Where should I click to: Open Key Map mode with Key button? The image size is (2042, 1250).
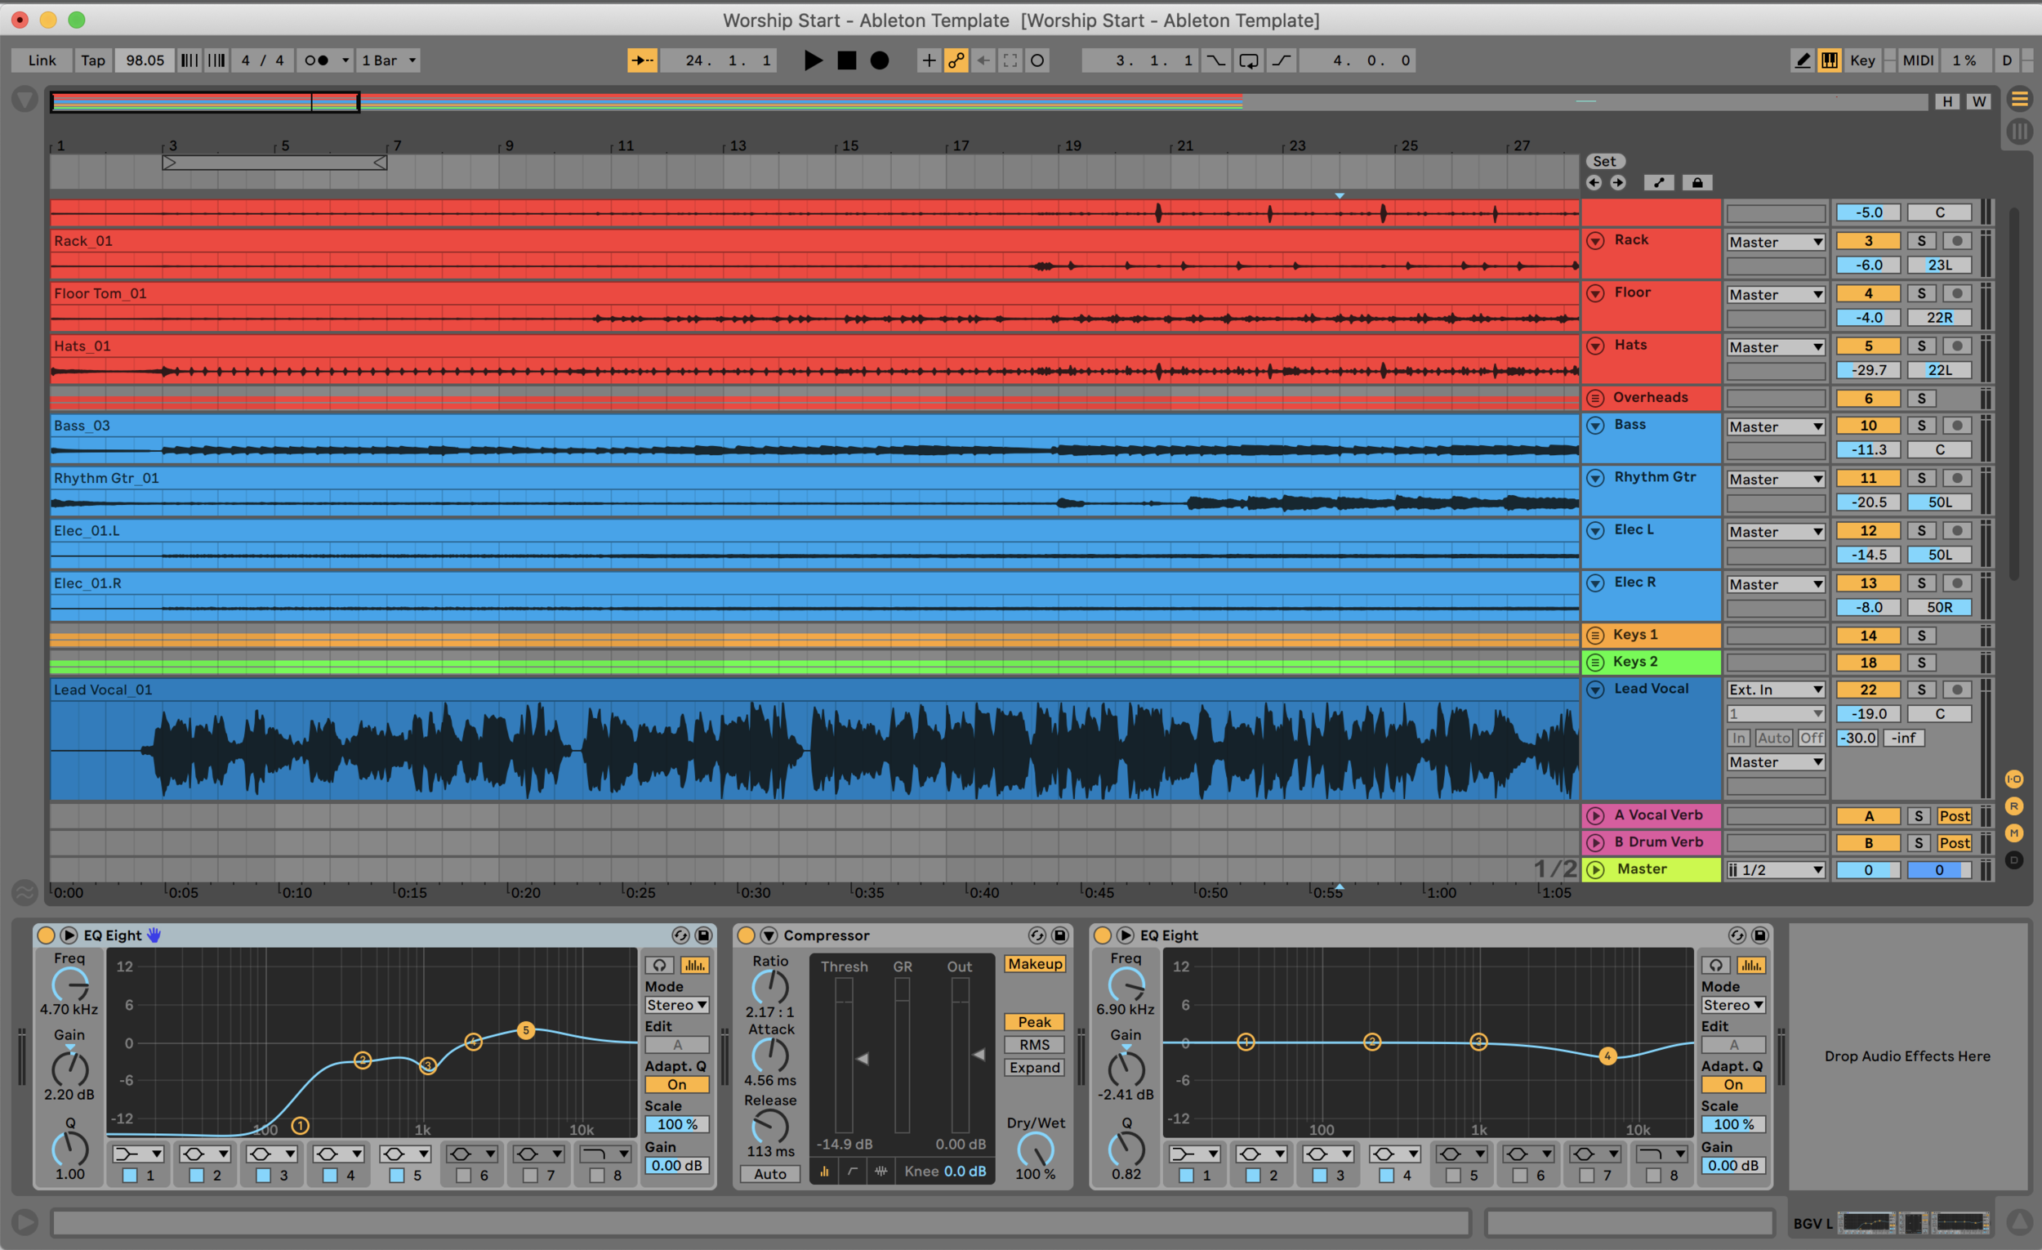pyautogui.click(x=1862, y=60)
